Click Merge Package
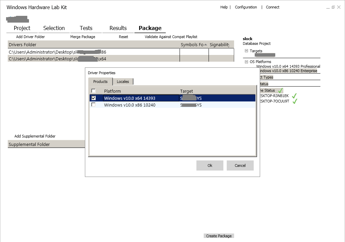Image resolution: width=345 pixels, height=242 pixels. click(83, 37)
